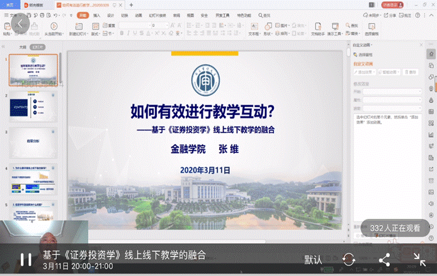This screenshot has width=437, height=276.
Task: Open the 速度 Speed dropdown
Action: point(392,108)
